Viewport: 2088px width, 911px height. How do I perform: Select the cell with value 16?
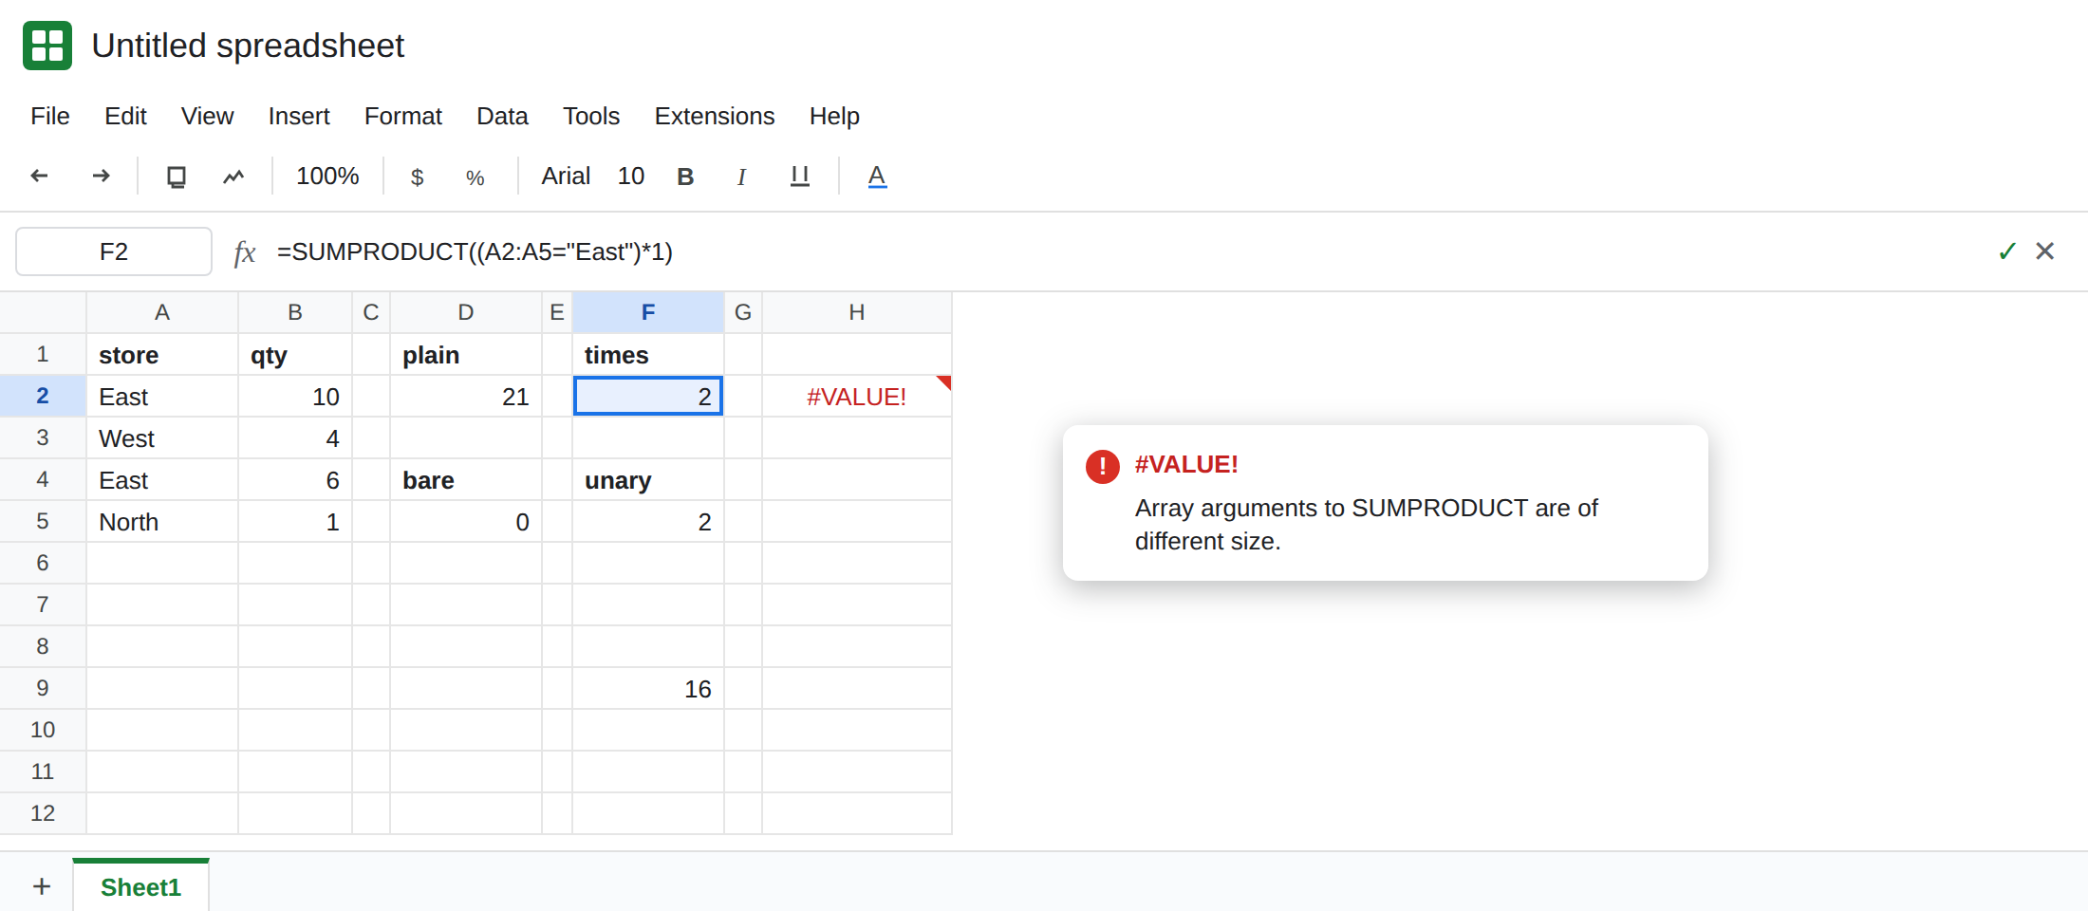[648, 688]
